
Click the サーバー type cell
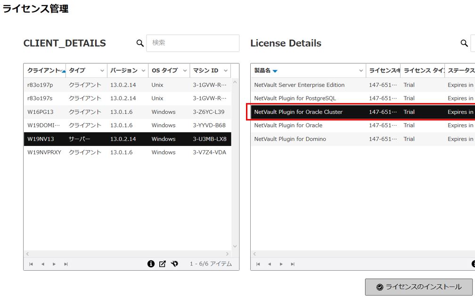pos(79,139)
